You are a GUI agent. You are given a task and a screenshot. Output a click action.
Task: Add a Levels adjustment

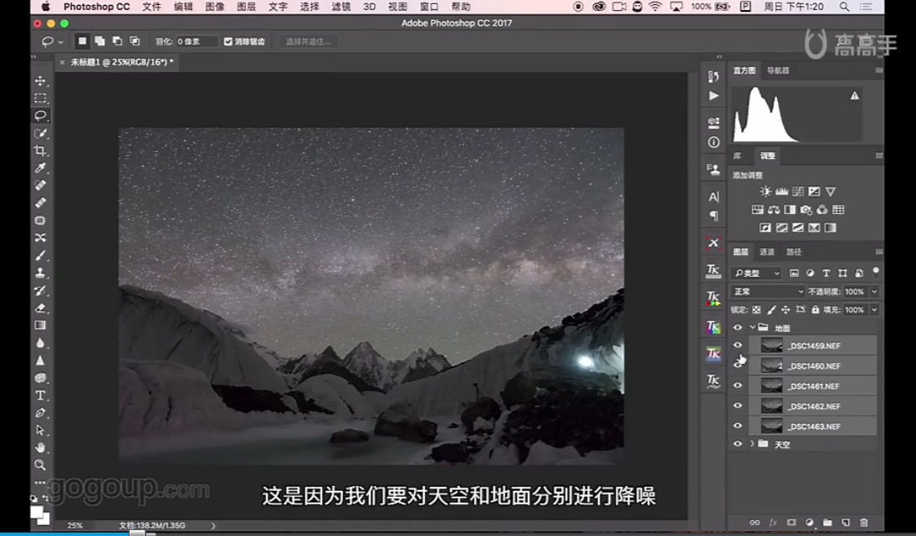[x=781, y=191]
